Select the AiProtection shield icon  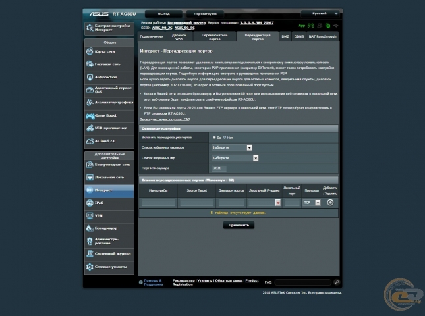tap(90, 77)
